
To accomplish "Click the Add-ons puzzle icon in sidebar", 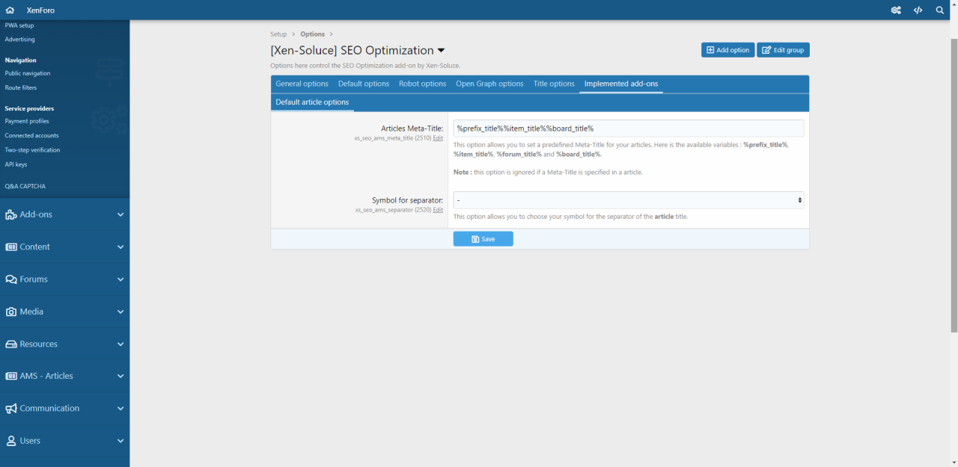I will tap(11, 214).
